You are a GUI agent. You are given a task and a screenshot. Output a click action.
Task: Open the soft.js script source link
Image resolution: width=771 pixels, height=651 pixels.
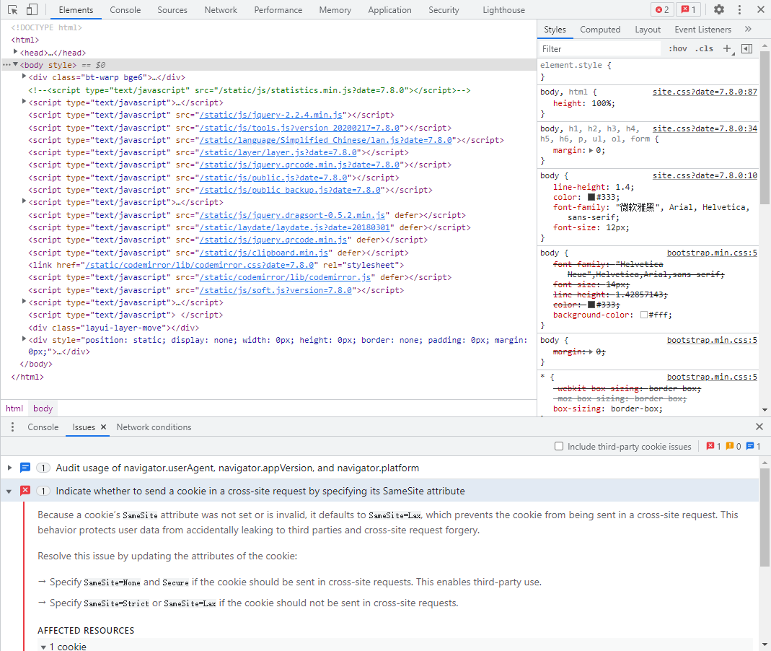(x=276, y=290)
